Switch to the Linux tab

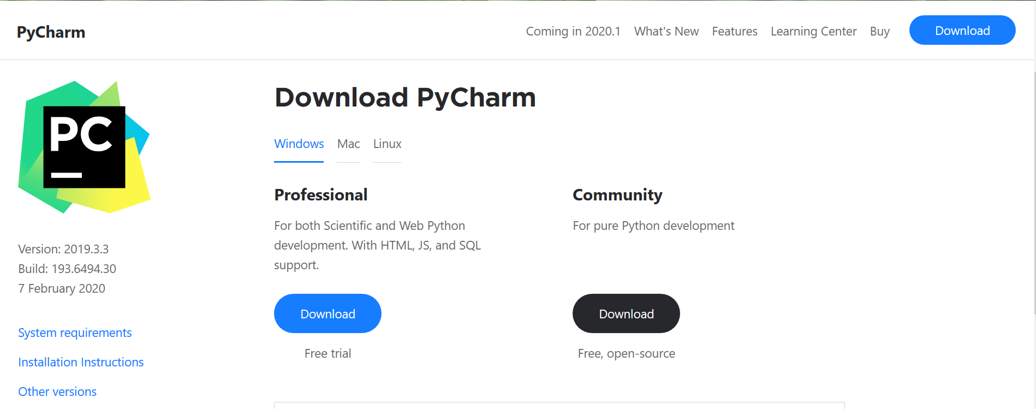(x=387, y=144)
